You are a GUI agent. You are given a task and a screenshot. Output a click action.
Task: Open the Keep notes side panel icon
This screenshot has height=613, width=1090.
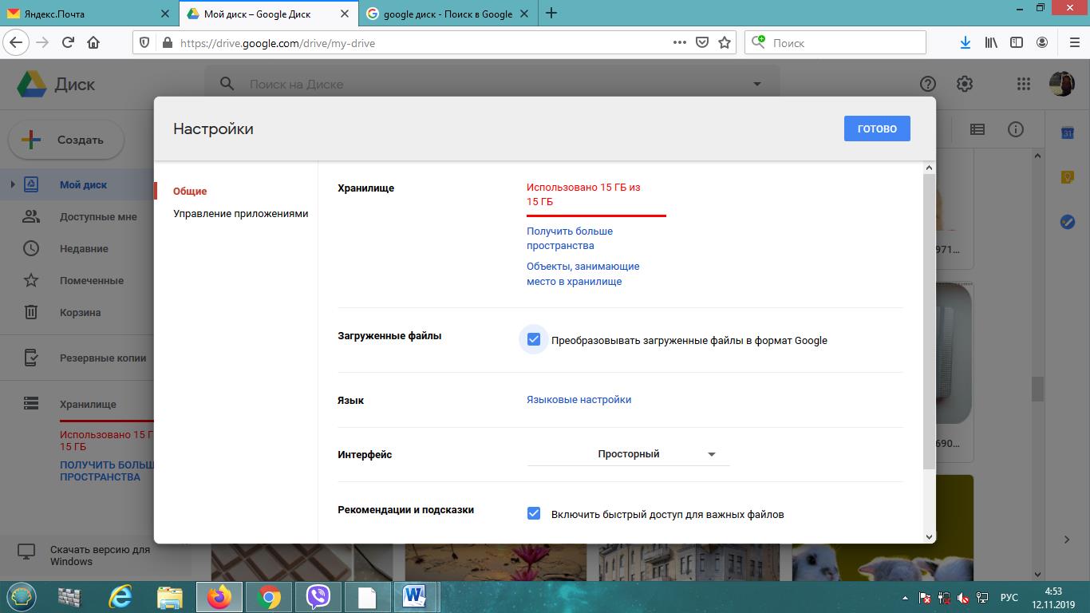[x=1068, y=177]
